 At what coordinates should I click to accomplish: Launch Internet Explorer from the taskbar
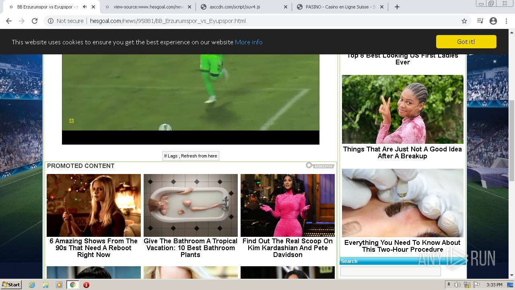[32, 285]
